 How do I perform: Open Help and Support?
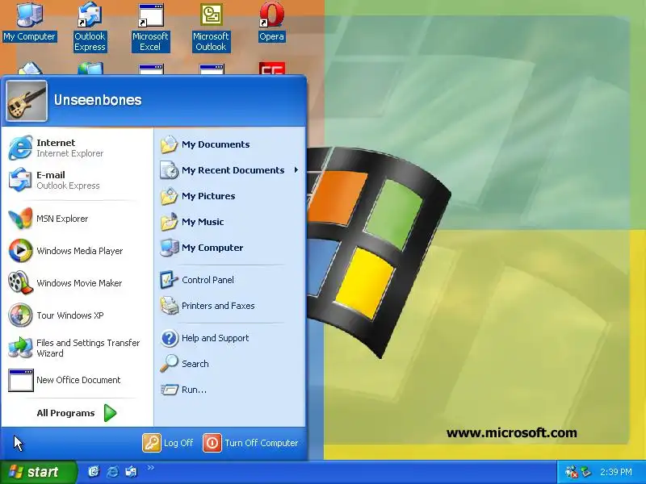pos(229,338)
